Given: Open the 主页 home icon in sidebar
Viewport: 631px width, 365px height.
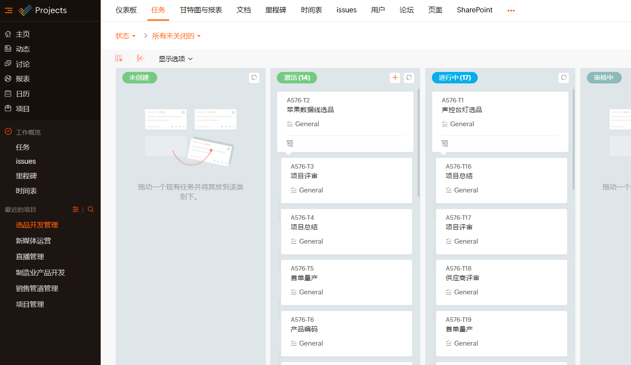Looking at the screenshot, I should [8, 34].
